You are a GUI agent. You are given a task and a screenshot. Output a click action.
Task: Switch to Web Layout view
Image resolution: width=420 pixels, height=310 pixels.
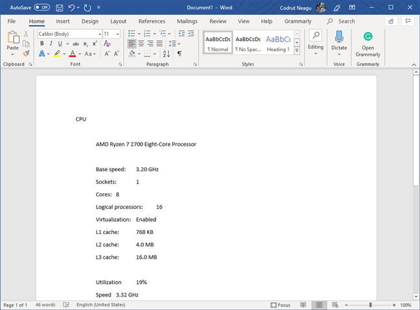pyautogui.click(x=335, y=305)
